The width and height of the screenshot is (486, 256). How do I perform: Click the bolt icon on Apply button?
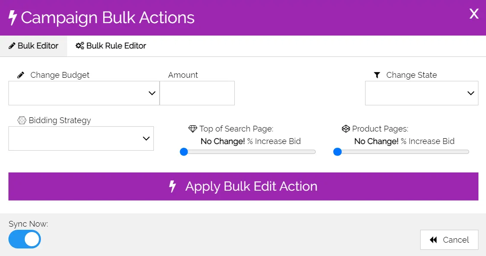pyautogui.click(x=173, y=186)
